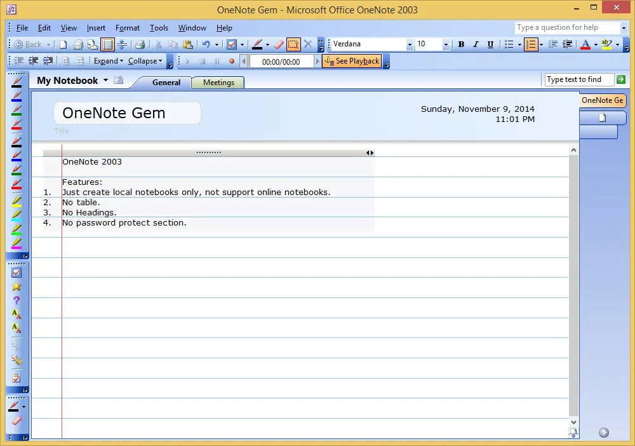The width and height of the screenshot is (635, 446).
Task: Click the audio timeline position slider
Action: (248, 62)
